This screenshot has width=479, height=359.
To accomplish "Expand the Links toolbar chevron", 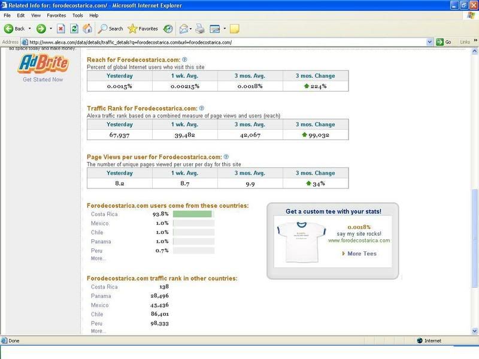I will coord(475,40).
